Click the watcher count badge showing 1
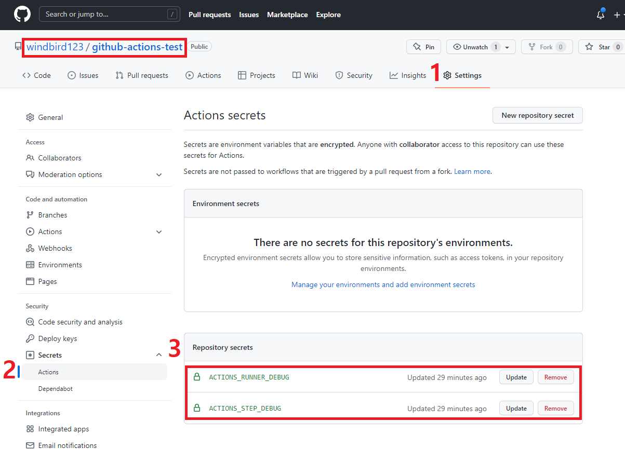 point(496,47)
